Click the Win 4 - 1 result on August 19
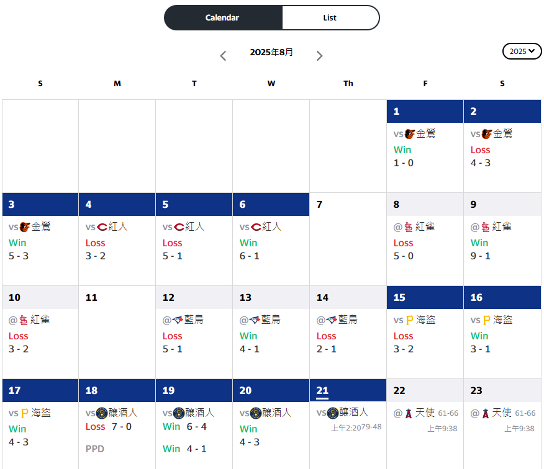Screen dimensions: 544x469 (184, 449)
